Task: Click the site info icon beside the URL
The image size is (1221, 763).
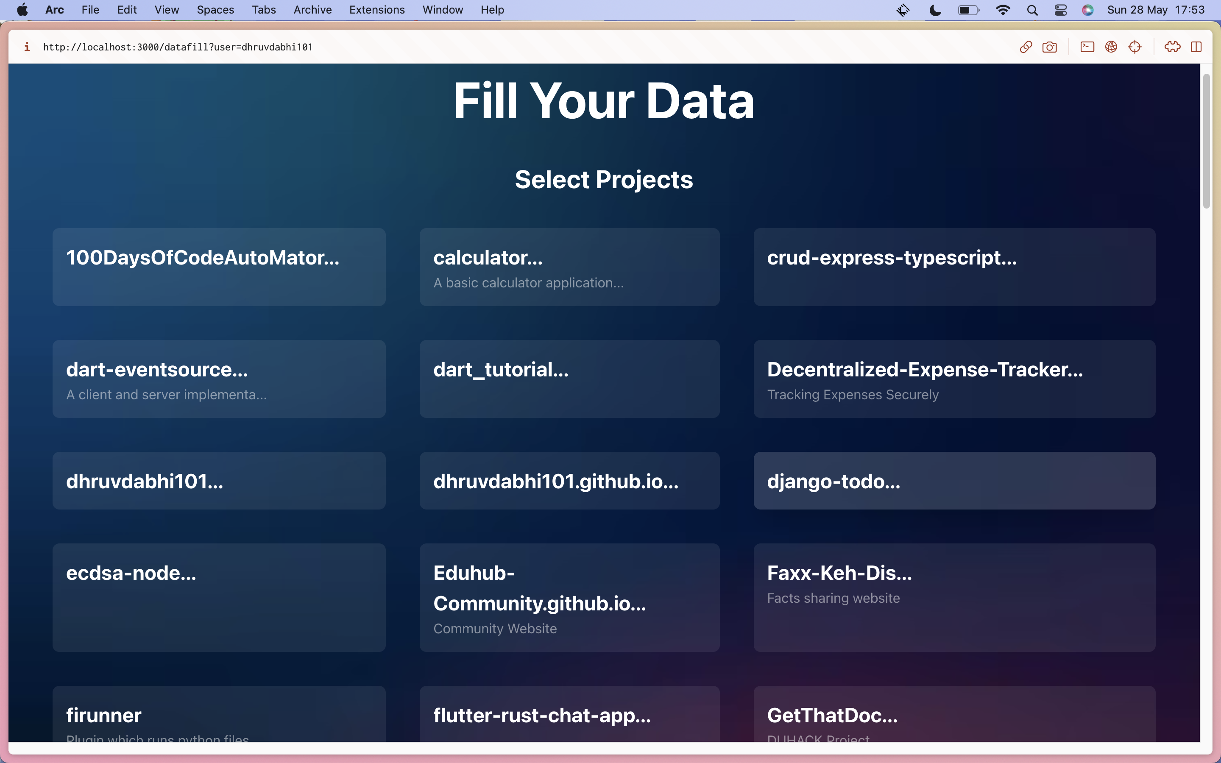Action: point(27,47)
